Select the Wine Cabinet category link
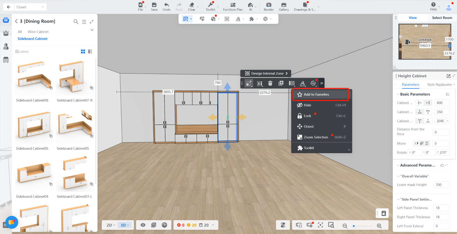The width and height of the screenshot is (457, 234). pos(38,32)
